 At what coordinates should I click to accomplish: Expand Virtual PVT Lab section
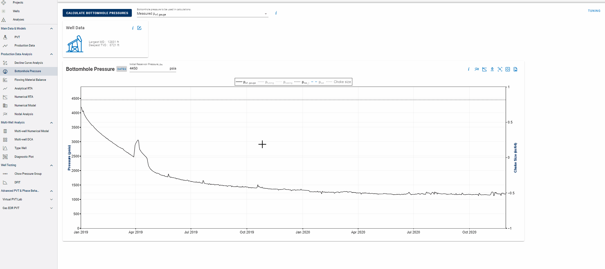tap(51, 199)
